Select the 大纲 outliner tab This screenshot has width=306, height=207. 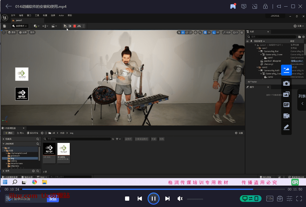pyautogui.click(x=252, y=32)
